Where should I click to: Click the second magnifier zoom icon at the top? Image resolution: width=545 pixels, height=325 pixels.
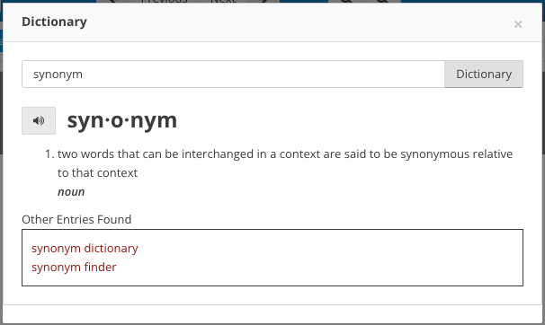pyautogui.click(x=383, y=2)
